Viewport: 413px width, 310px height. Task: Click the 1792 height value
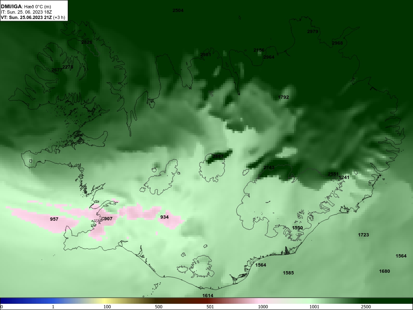point(283,97)
